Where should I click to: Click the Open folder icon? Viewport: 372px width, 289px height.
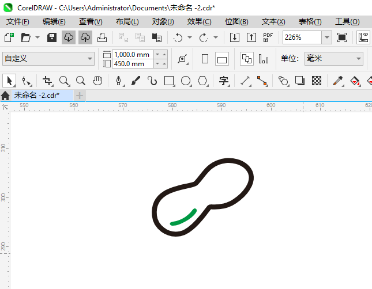pos(25,37)
